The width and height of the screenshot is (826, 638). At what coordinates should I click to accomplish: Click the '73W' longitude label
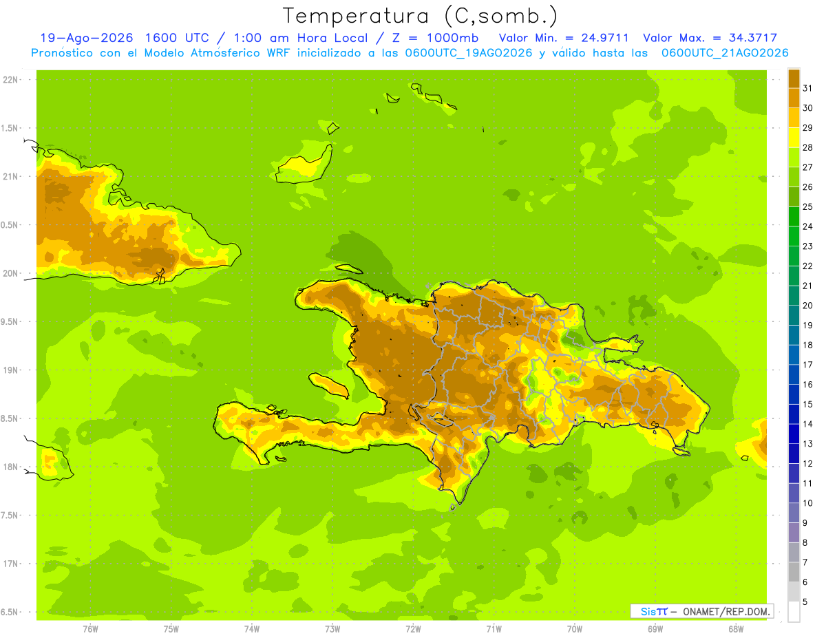332,629
